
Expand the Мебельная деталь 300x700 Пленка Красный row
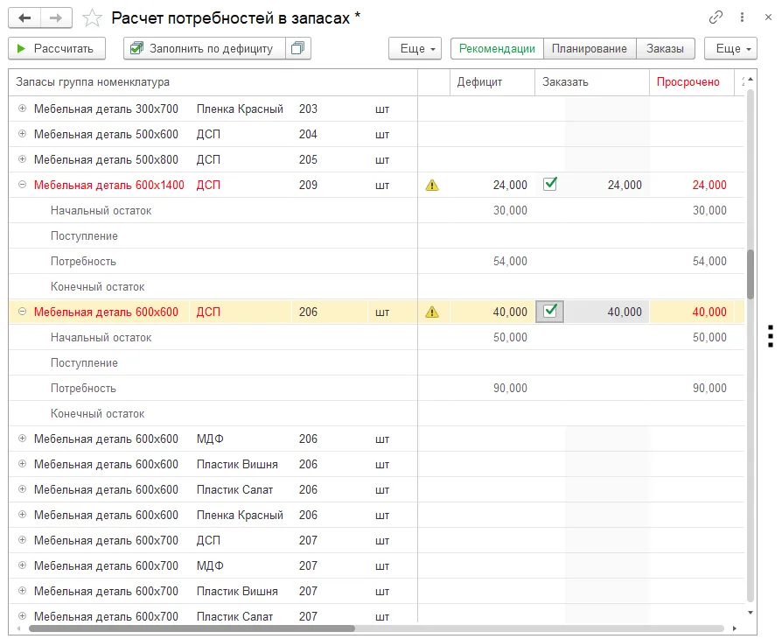(x=22, y=109)
